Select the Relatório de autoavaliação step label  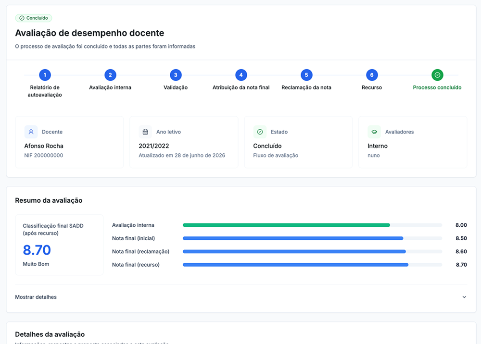(45, 91)
